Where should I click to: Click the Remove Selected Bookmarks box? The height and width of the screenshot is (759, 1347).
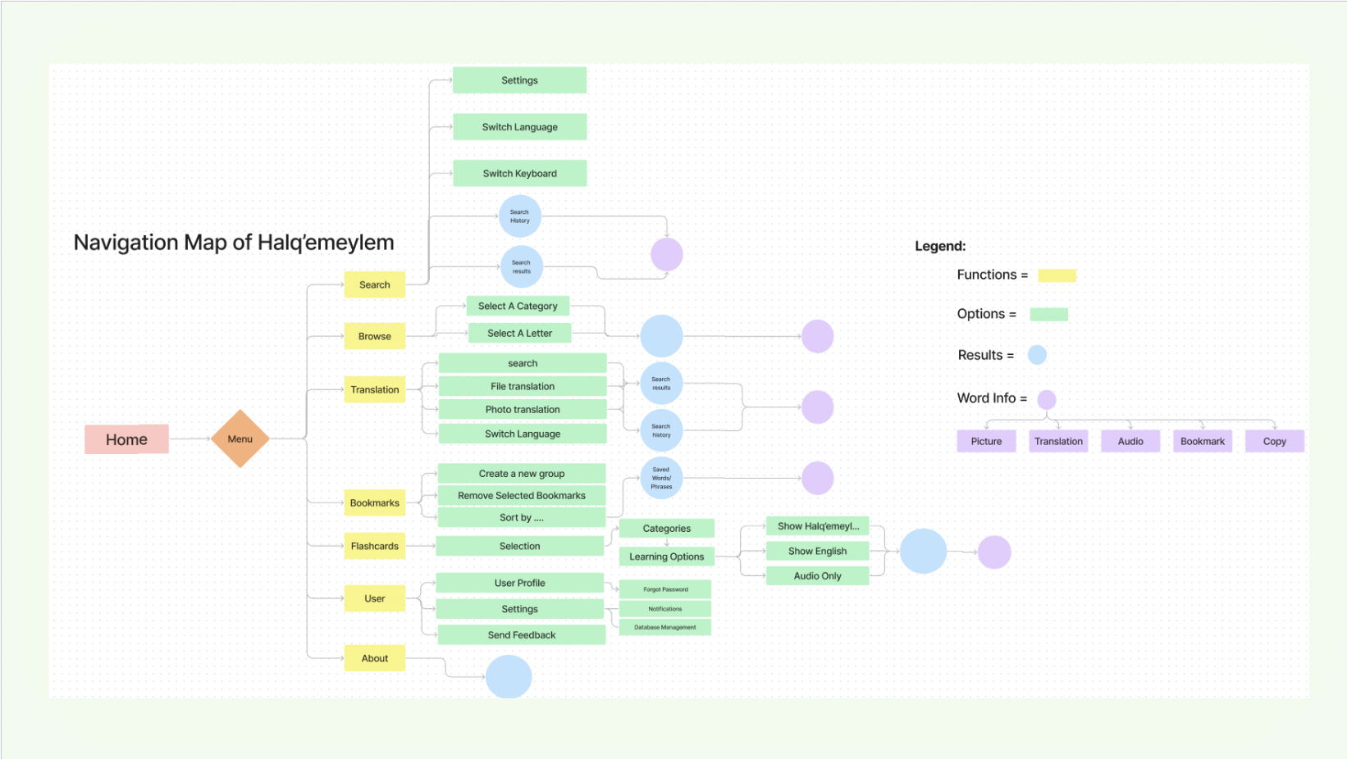(522, 495)
